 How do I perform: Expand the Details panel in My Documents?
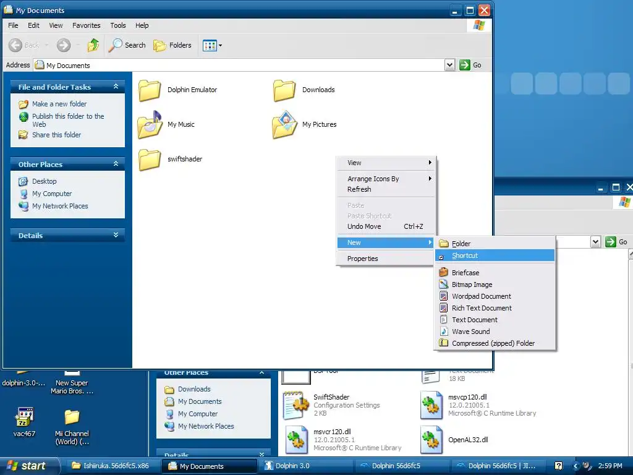tap(116, 235)
